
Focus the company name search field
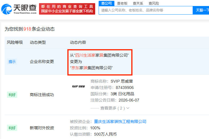(146, 10)
